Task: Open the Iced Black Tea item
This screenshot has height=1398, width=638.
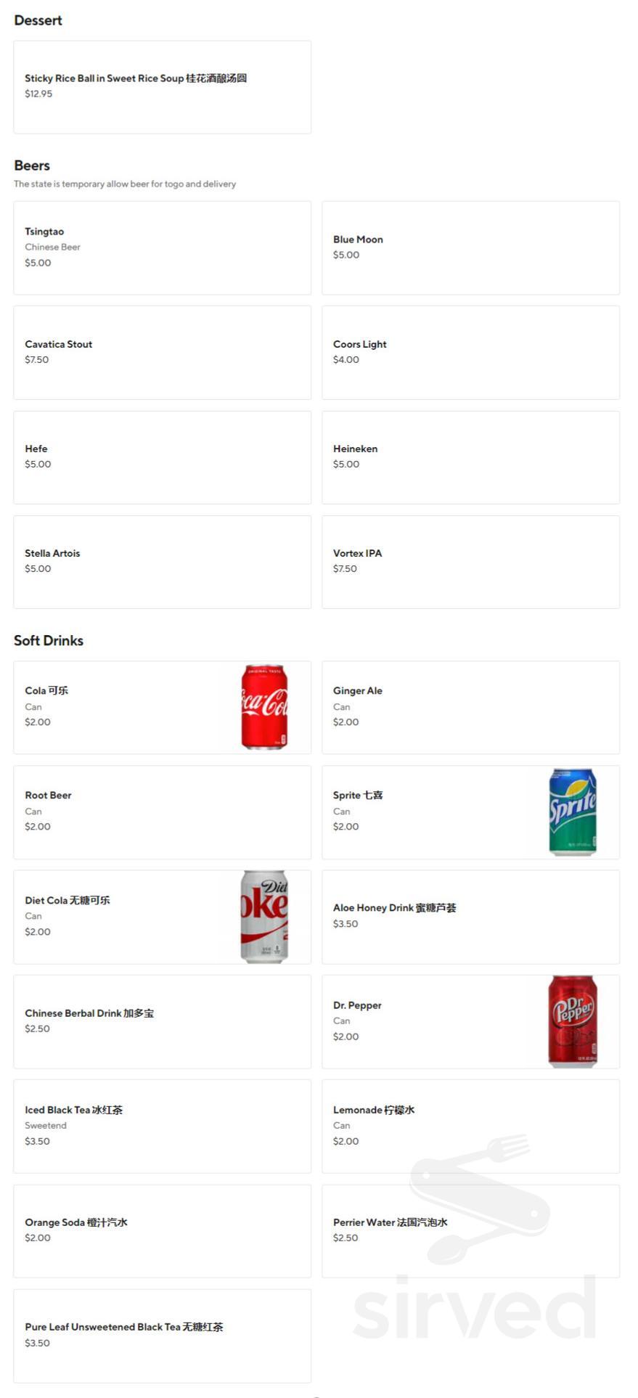Action: pos(162,1126)
